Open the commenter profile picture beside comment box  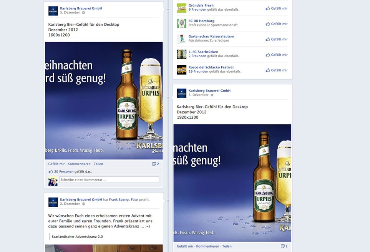[x=53, y=181]
